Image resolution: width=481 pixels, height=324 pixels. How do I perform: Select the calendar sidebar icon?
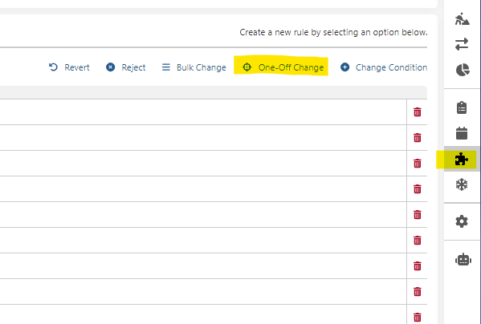pyautogui.click(x=462, y=133)
